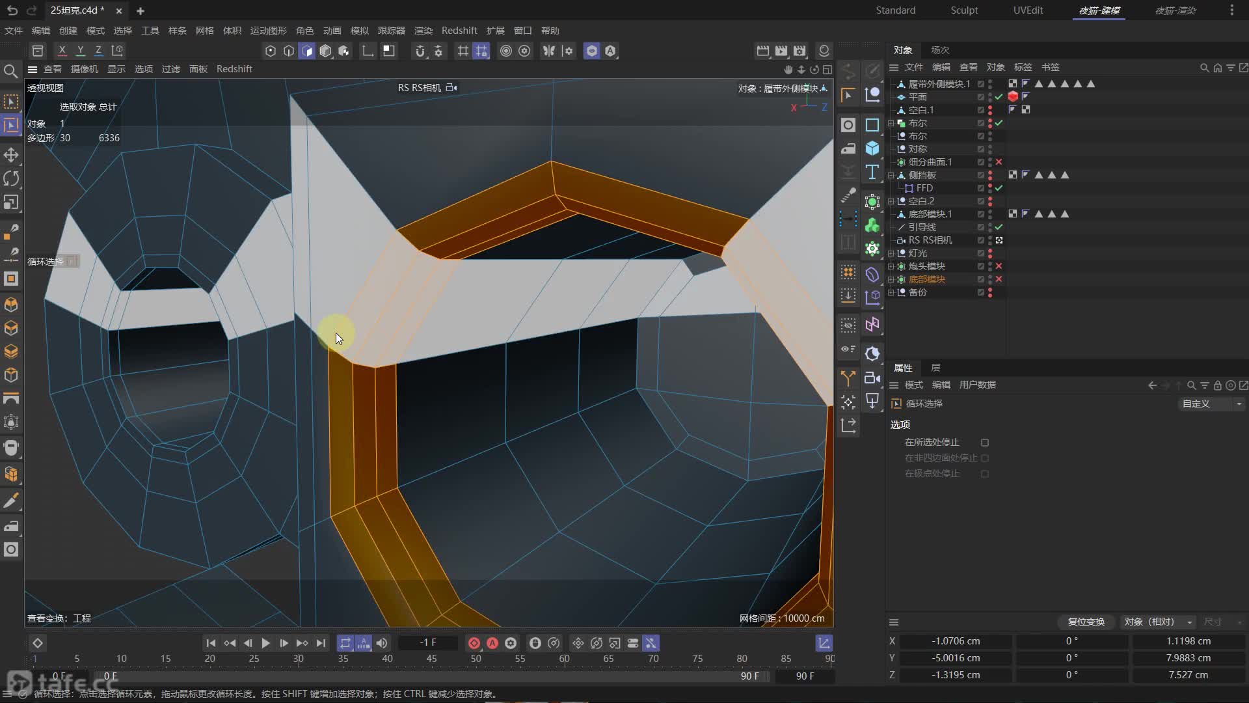Toggle the Z axis lock
1249x703 pixels.
[x=98, y=51]
